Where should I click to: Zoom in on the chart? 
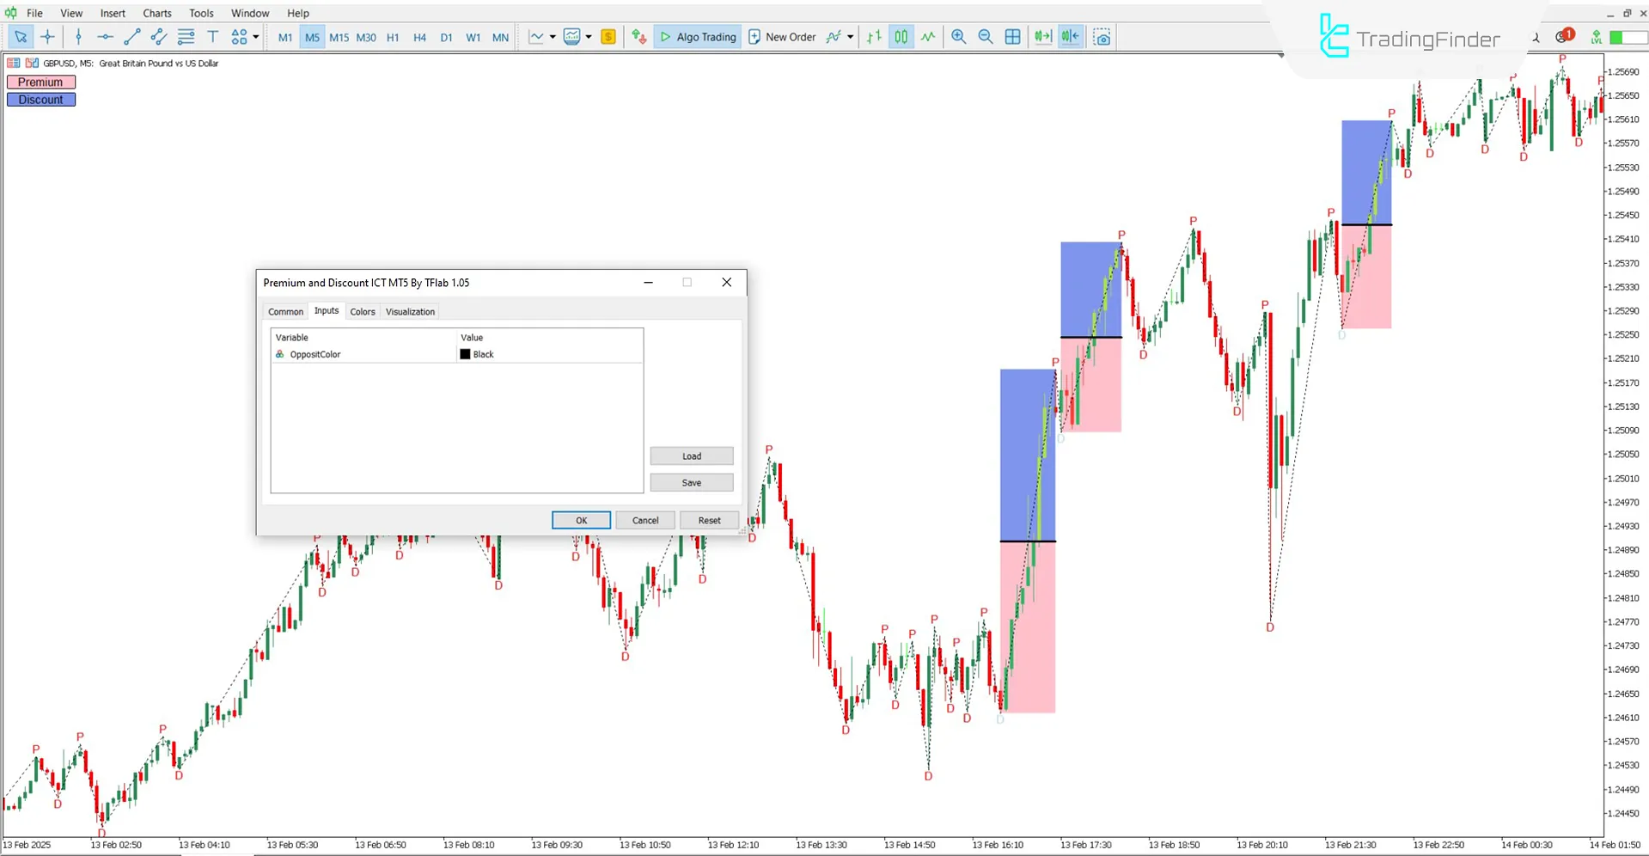pyautogui.click(x=958, y=37)
